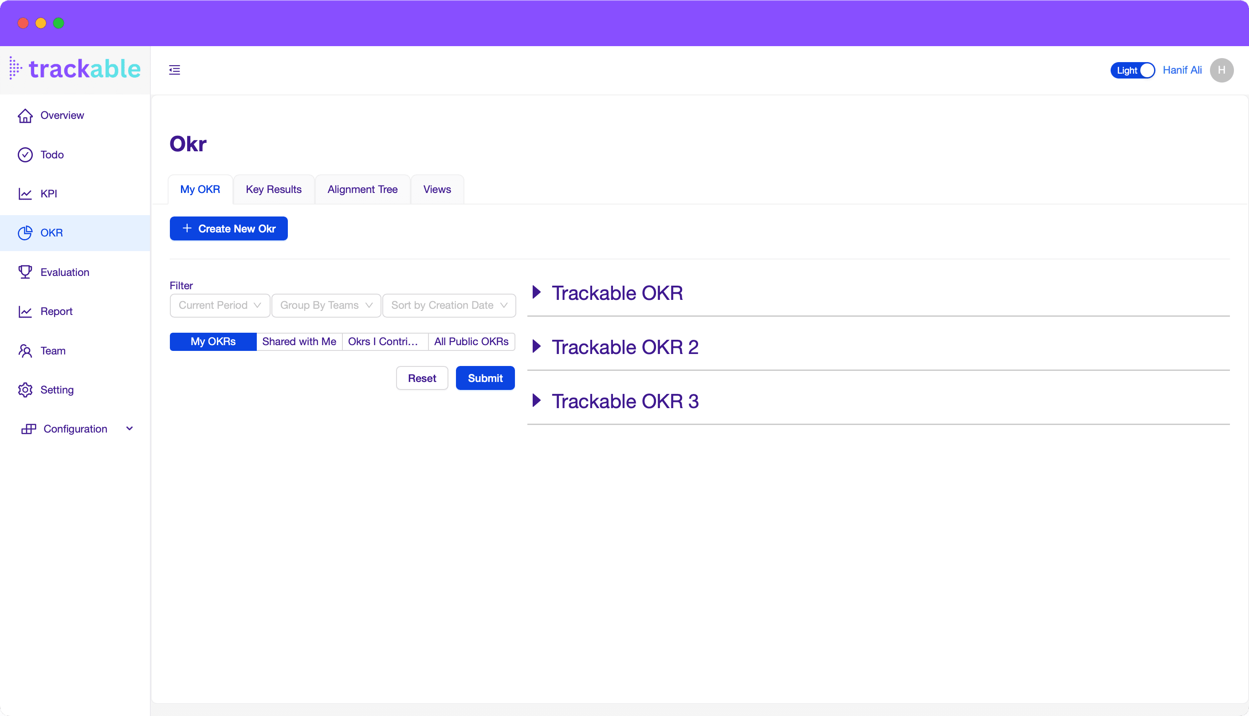Click the yellow macOS minimize button
This screenshot has width=1249, height=716.
[x=41, y=23]
